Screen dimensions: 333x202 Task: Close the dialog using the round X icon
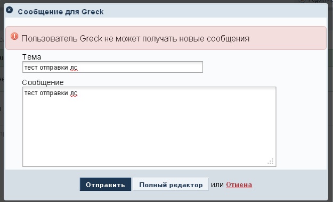click(10, 10)
